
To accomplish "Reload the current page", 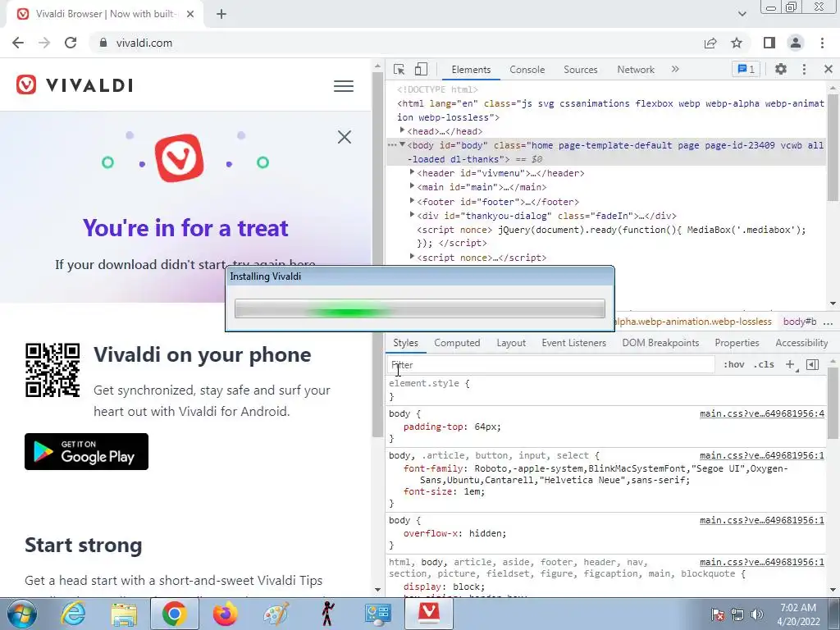I will pyautogui.click(x=71, y=43).
